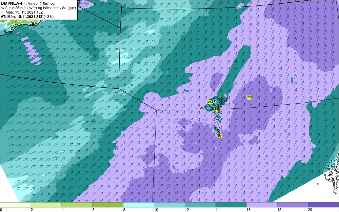
Task: Click the legend scale label 0
Action: click(x=1, y=210)
